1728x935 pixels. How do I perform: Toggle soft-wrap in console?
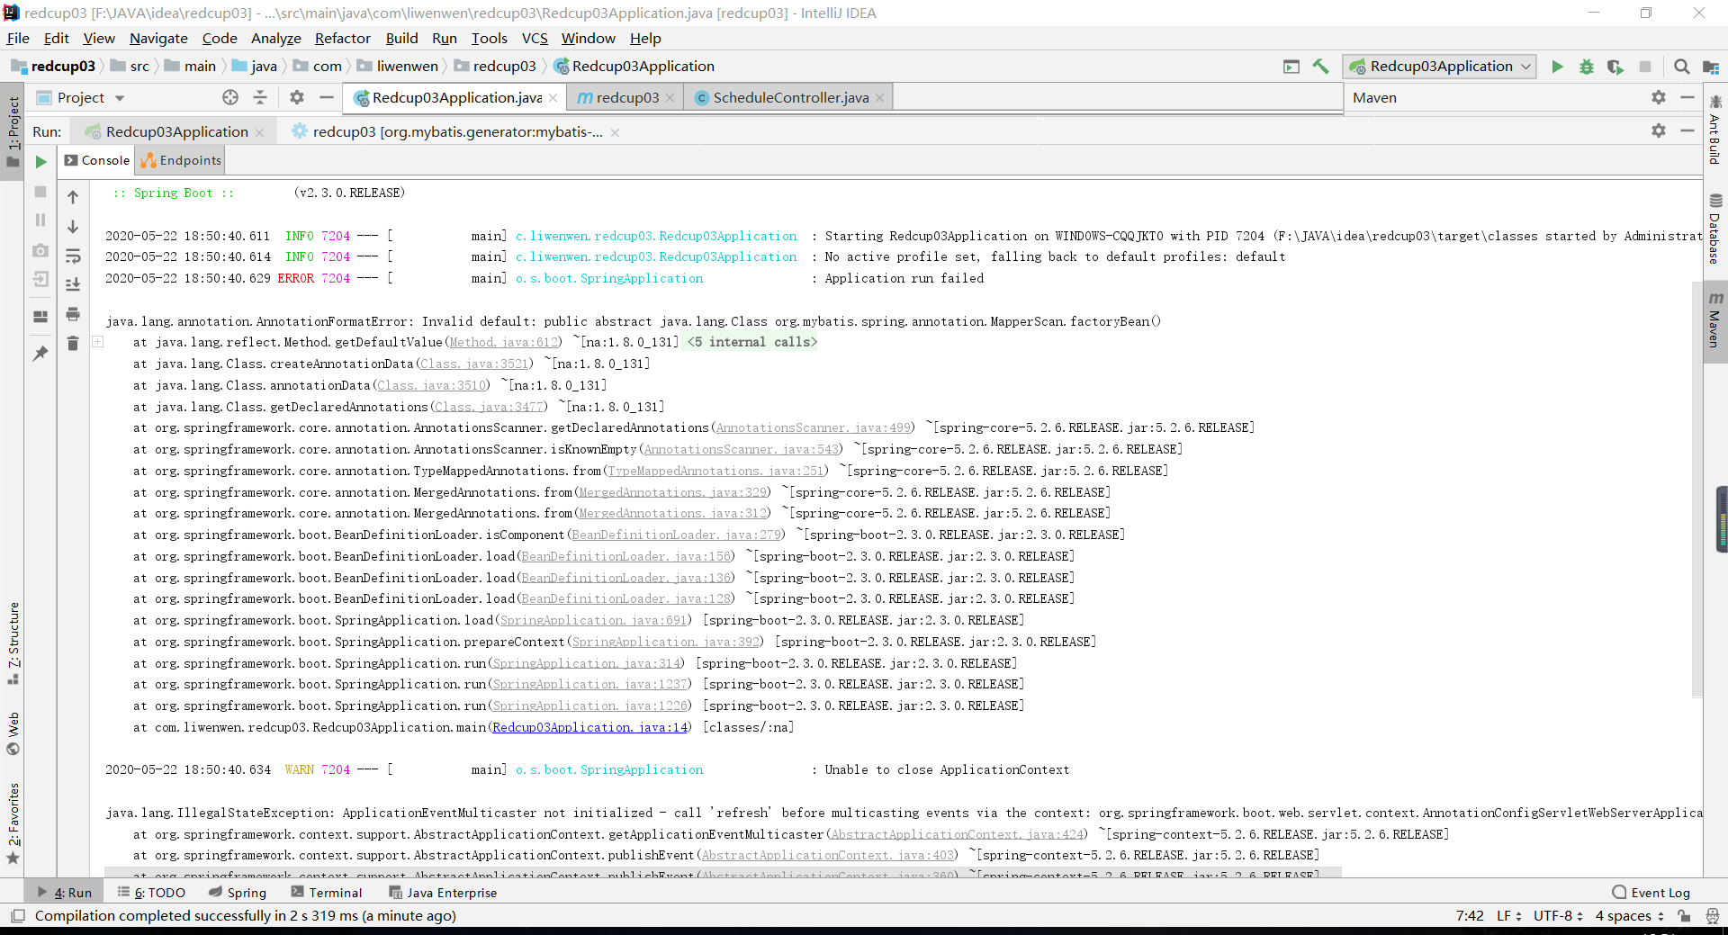pyautogui.click(x=73, y=256)
